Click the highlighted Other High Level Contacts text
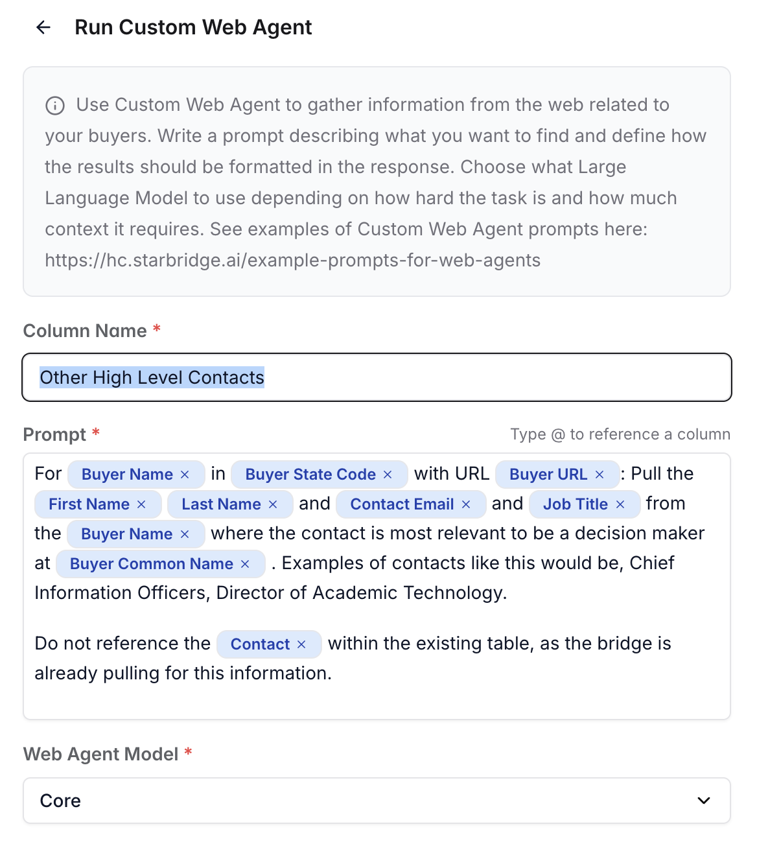 [152, 377]
